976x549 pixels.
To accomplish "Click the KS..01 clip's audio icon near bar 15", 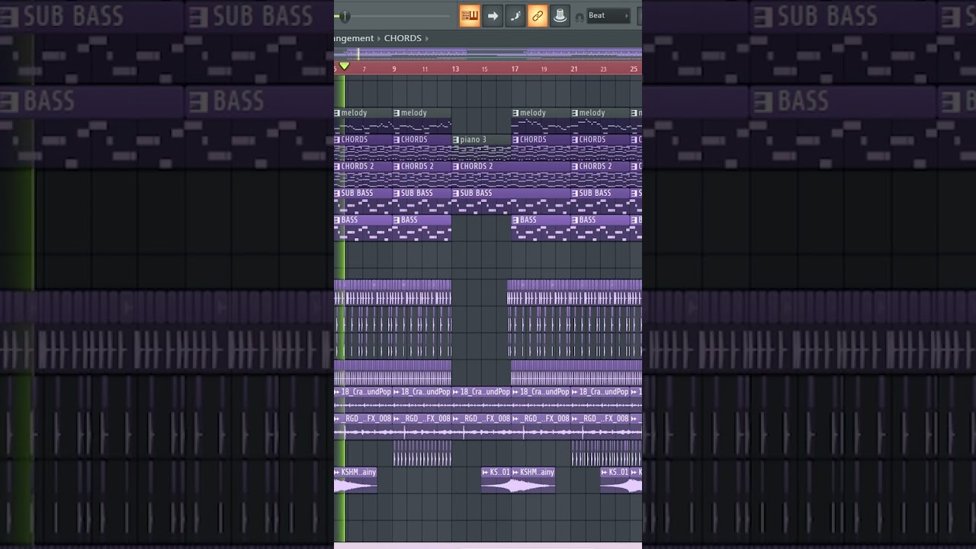I will pyautogui.click(x=485, y=473).
